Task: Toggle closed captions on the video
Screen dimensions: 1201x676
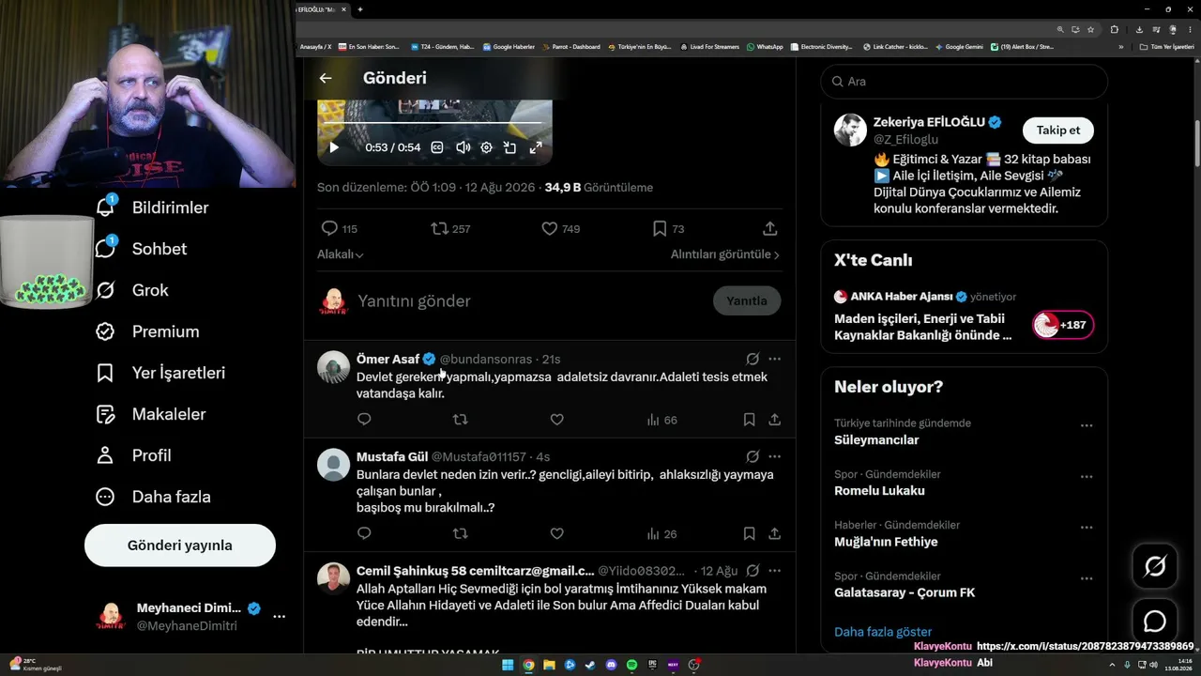Action: [437, 147]
